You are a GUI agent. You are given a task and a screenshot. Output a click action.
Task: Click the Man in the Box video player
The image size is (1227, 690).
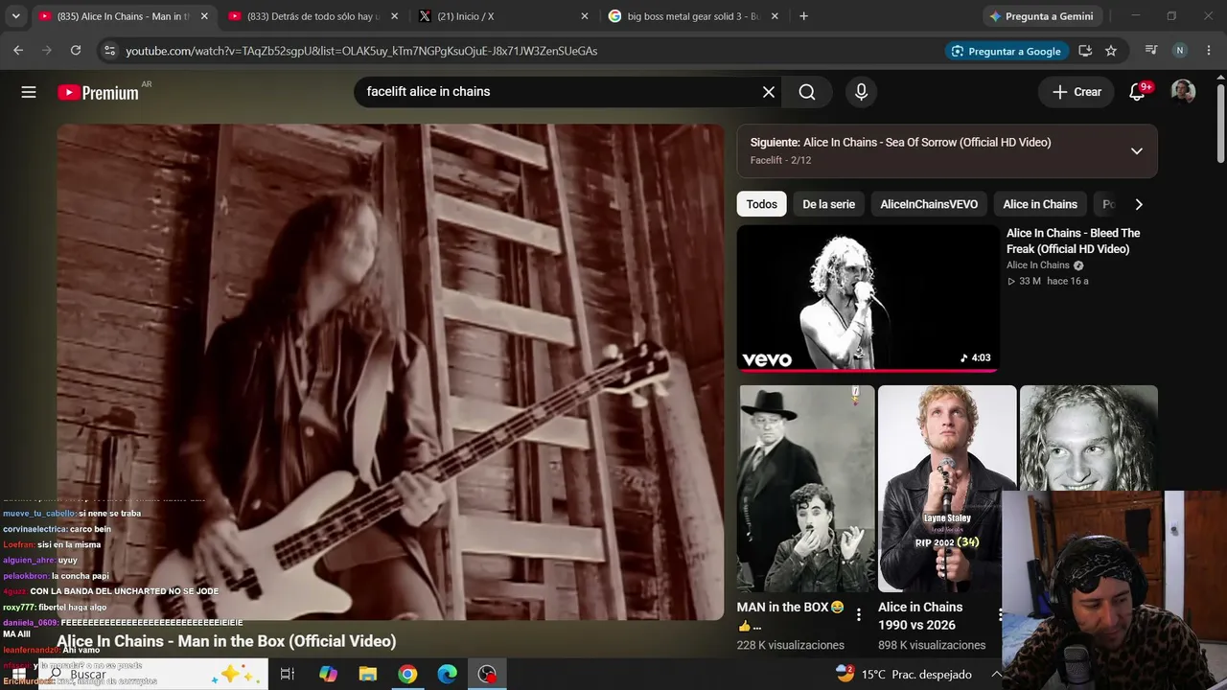[x=390, y=372]
